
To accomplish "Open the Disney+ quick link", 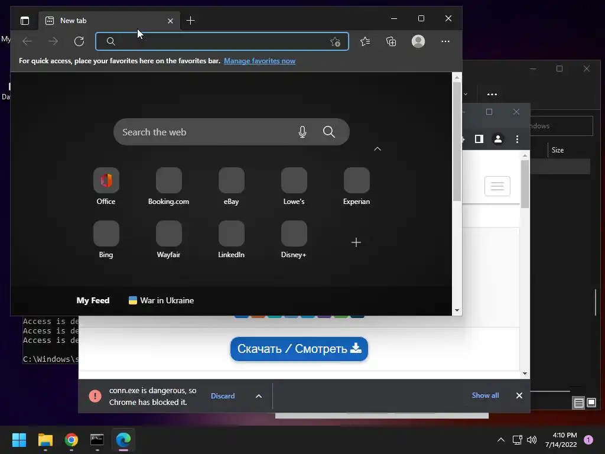I will pyautogui.click(x=294, y=239).
